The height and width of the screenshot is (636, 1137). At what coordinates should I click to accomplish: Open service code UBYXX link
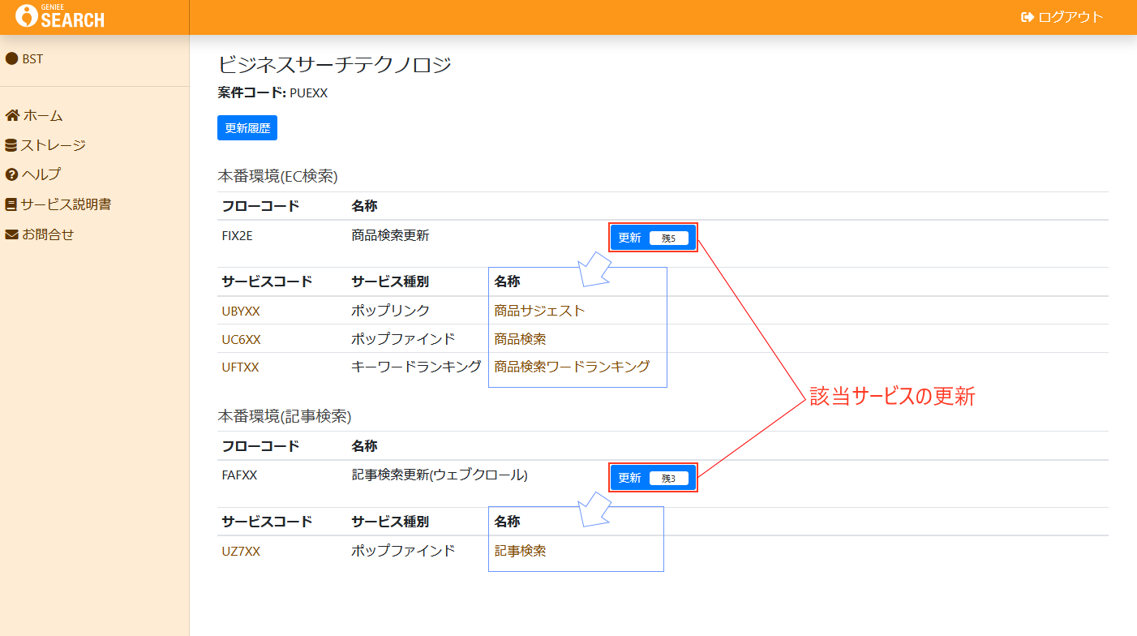pyautogui.click(x=241, y=311)
